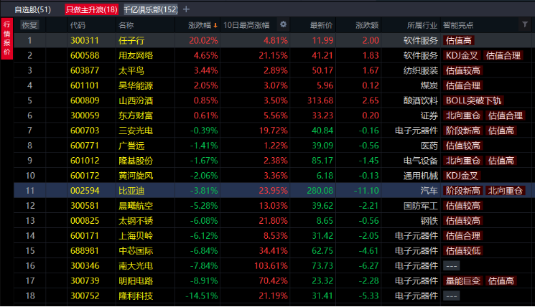
Task: Sort by 最新价 column header
Action: 320,25
